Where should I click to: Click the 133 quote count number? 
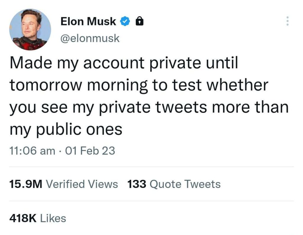point(137,184)
